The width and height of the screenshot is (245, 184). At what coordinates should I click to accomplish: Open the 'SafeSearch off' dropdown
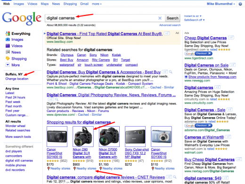[x=194, y=20]
